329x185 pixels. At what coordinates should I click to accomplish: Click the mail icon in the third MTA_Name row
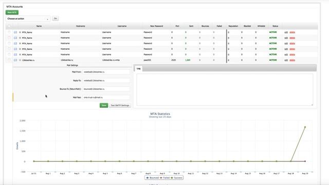click(15, 43)
